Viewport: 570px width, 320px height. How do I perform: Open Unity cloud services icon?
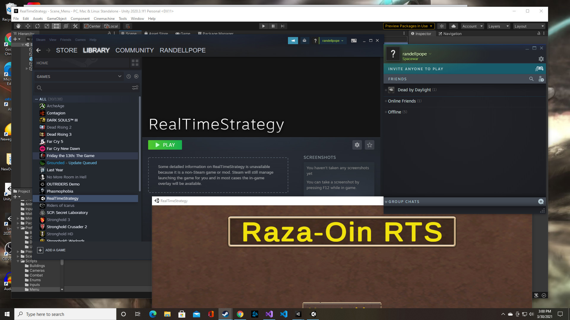click(x=453, y=26)
